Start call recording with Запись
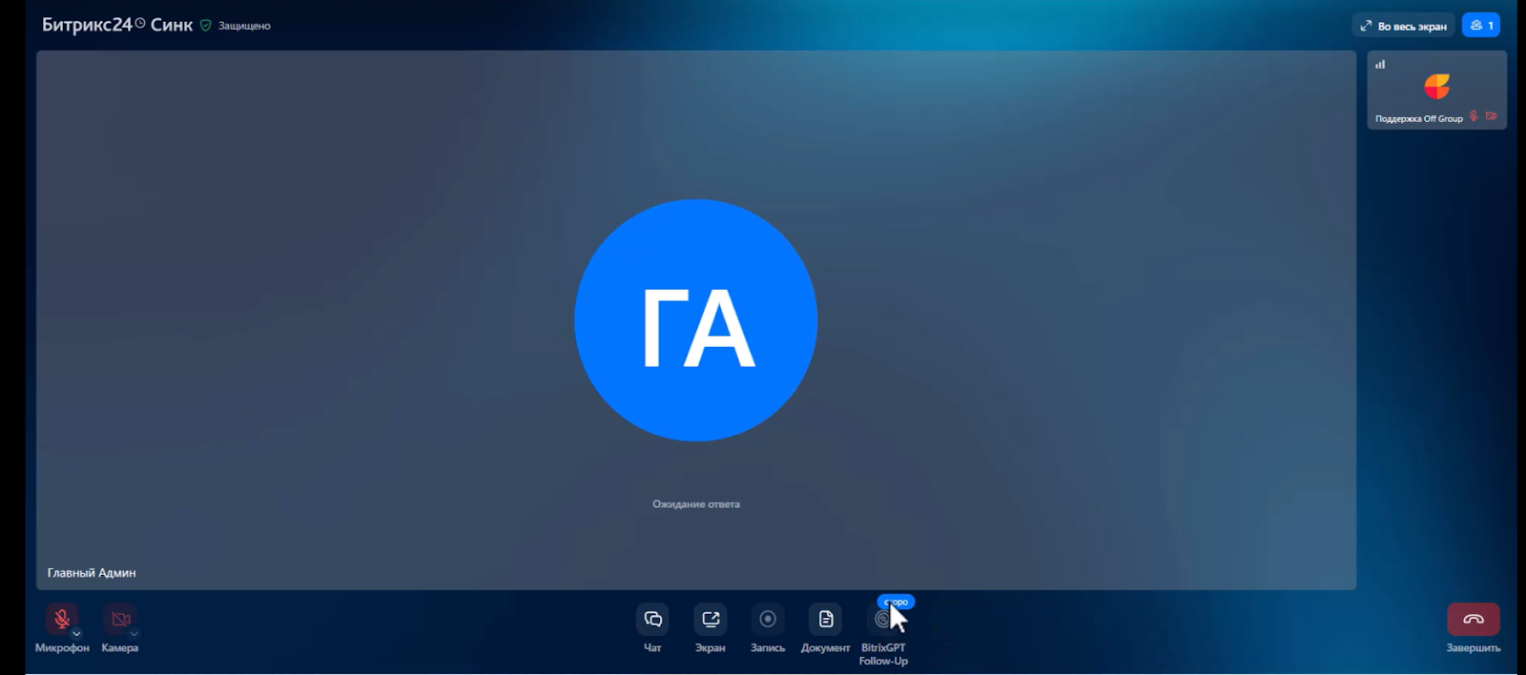Viewport: 1526px width, 675px height. (x=768, y=620)
